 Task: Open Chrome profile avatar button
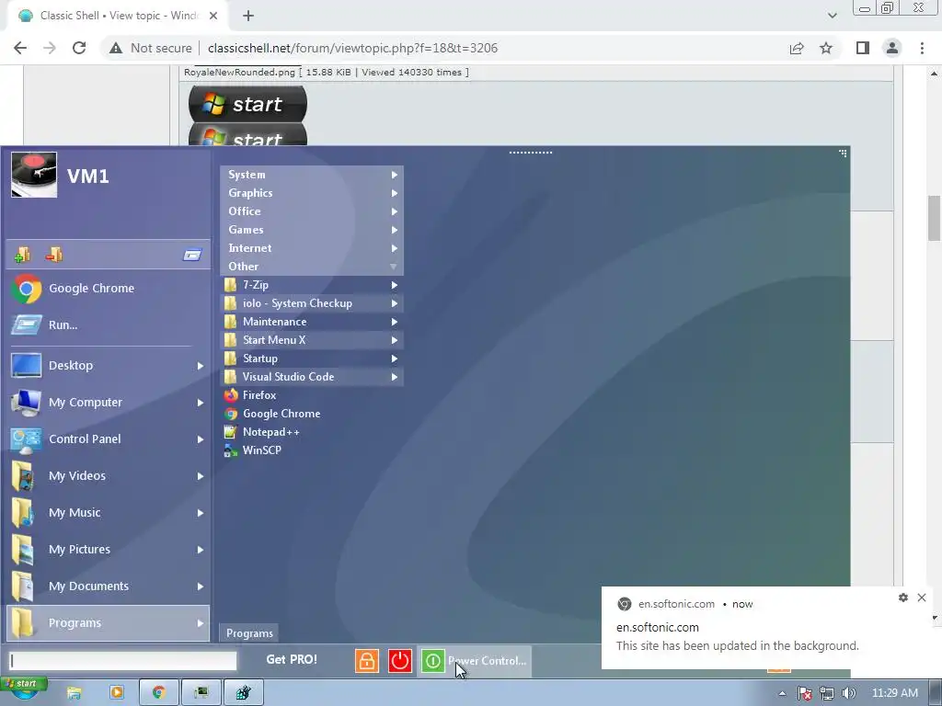pyautogui.click(x=892, y=48)
